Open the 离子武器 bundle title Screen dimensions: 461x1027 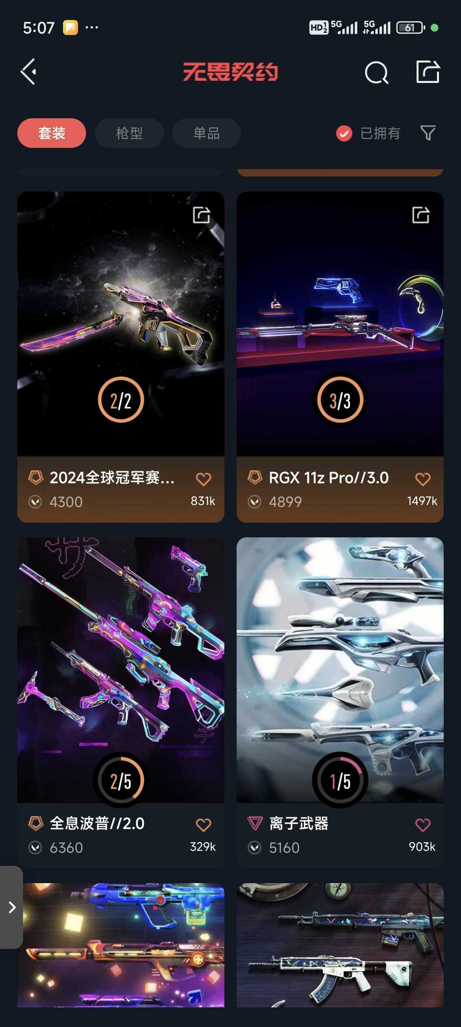click(x=298, y=823)
